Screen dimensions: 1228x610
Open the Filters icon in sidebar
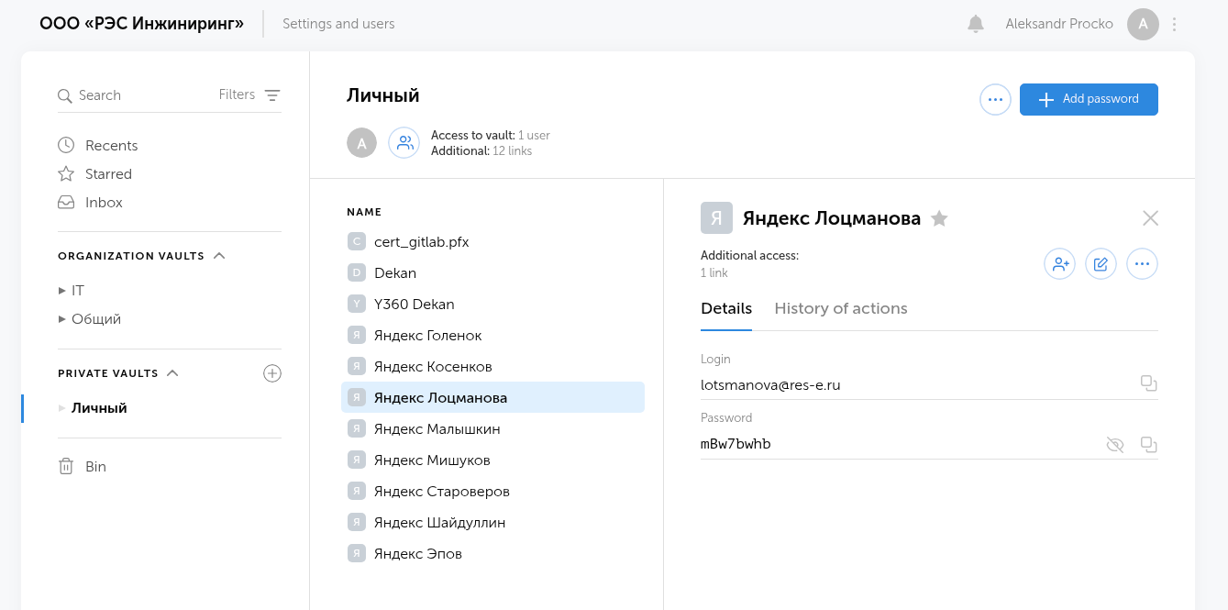(x=272, y=95)
